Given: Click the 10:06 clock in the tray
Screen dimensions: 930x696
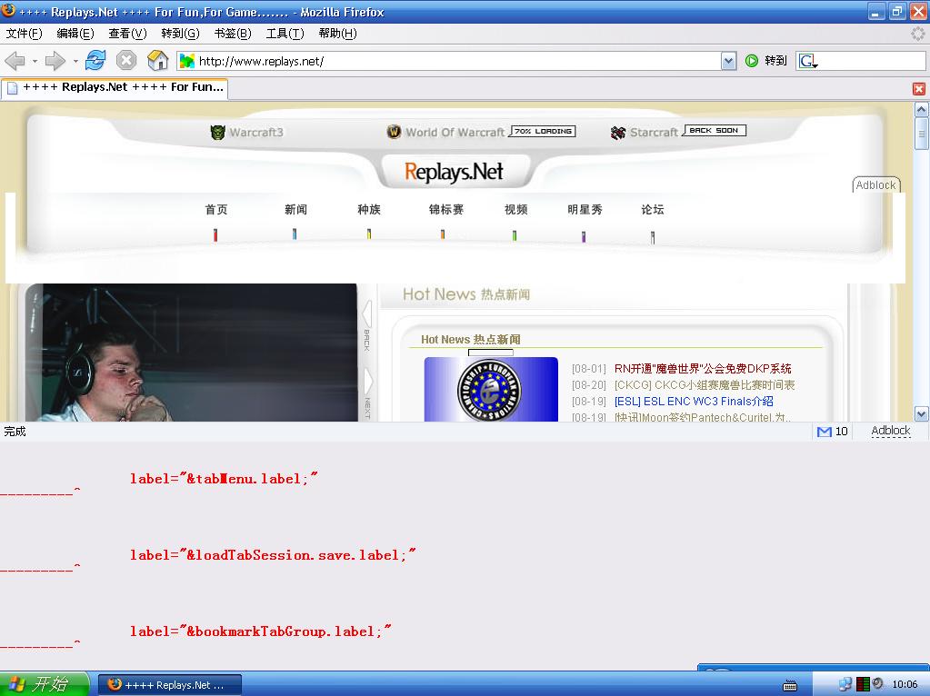Looking at the screenshot, I should pyautogui.click(x=905, y=684).
